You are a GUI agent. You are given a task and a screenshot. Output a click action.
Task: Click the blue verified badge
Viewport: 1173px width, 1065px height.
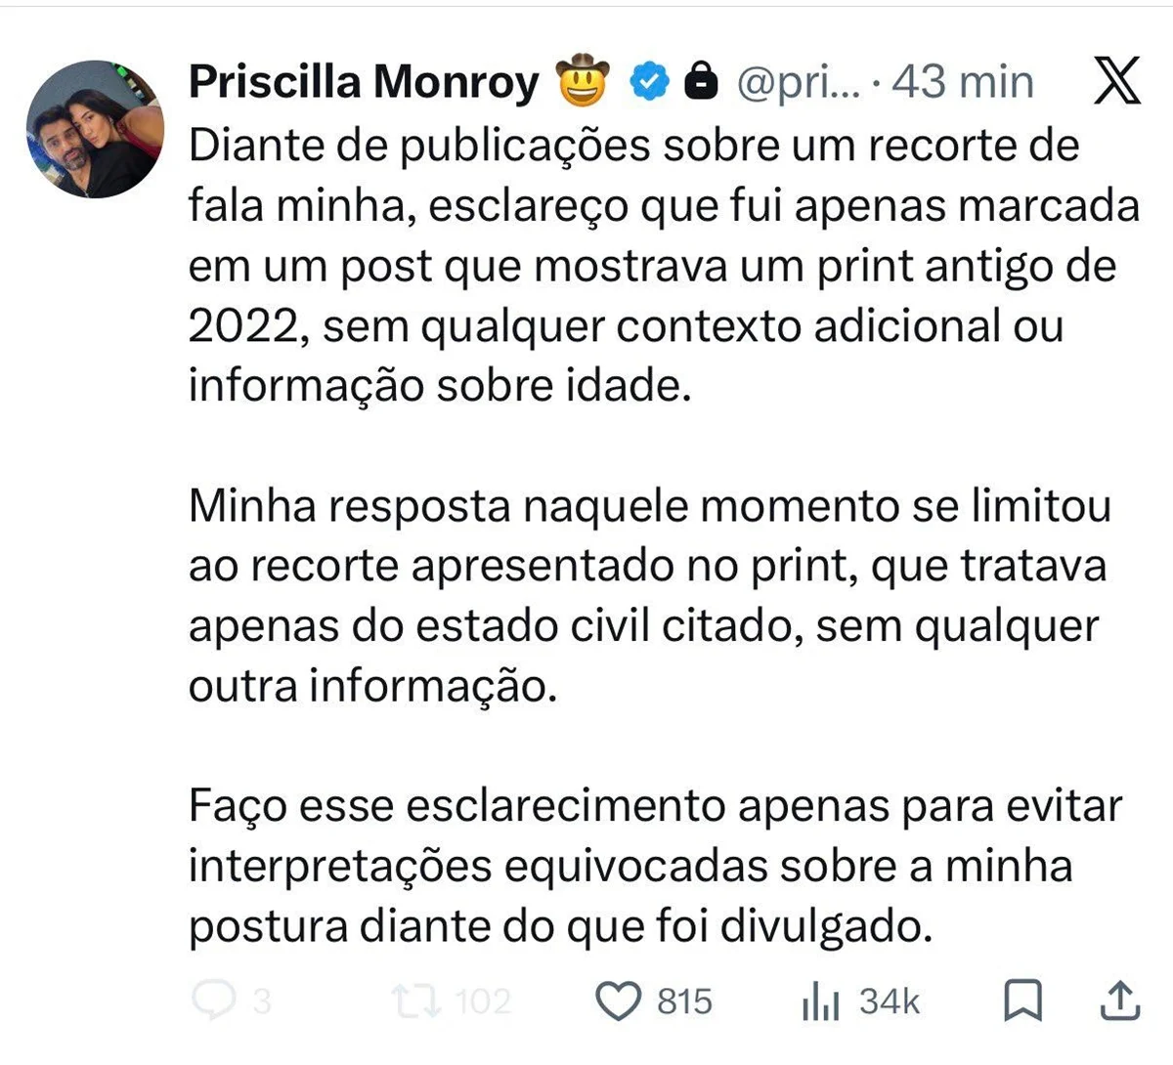(647, 82)
